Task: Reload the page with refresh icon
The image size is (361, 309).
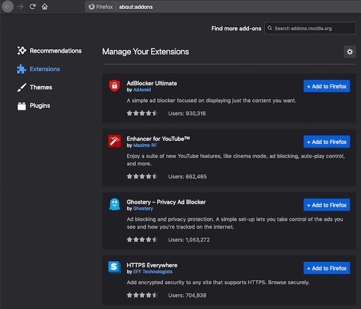Action: point(32,7)
